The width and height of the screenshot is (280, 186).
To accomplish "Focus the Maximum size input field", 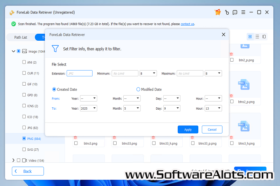I will (190, 73).
